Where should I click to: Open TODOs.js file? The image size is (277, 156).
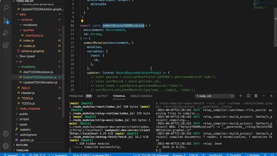[x=28, y=103]
